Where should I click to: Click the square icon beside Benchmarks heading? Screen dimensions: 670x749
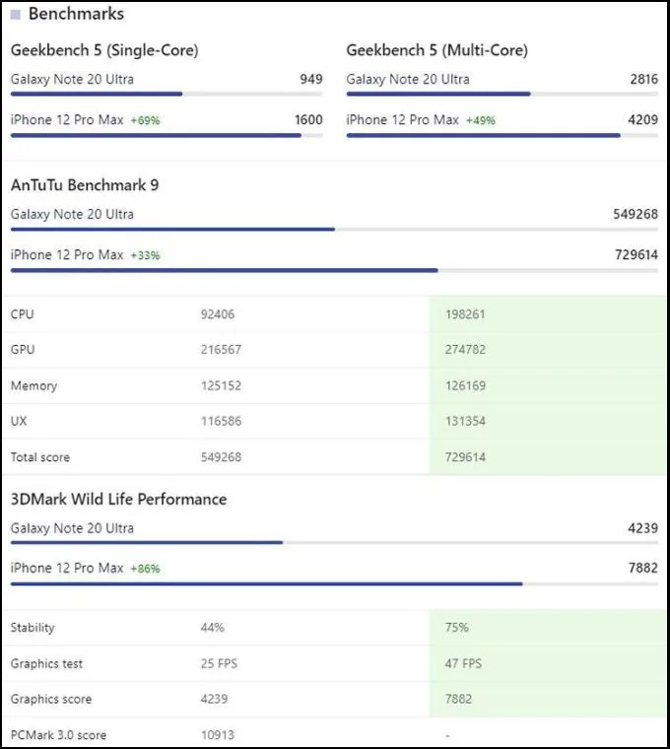click(x=16, y=15)
